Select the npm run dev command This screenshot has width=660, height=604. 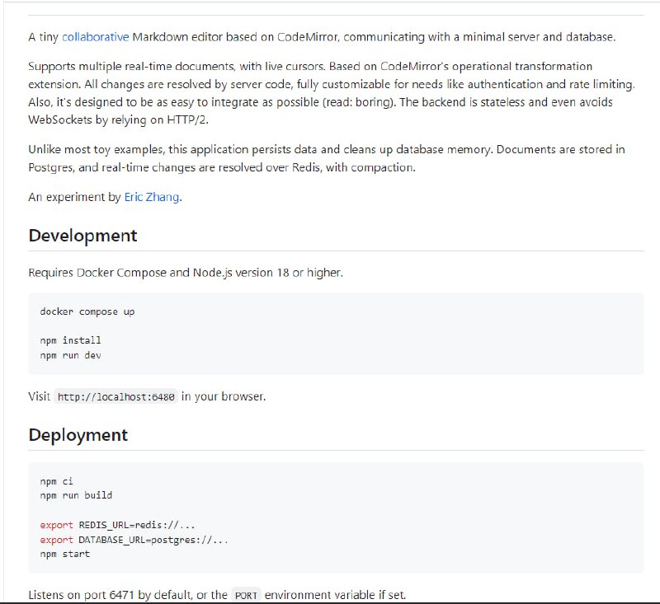tap(69, 354)
